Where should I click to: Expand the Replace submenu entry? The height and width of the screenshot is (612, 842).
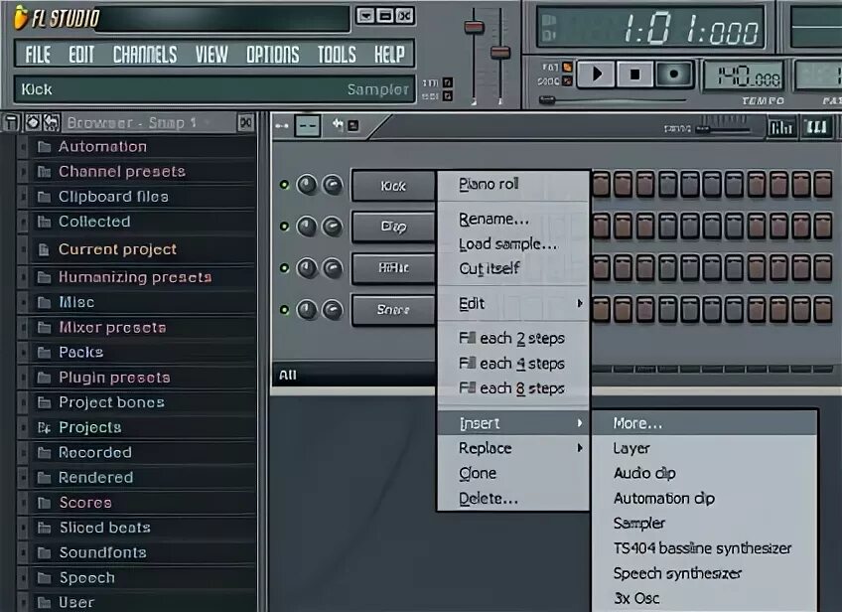(x=513, y=448)
